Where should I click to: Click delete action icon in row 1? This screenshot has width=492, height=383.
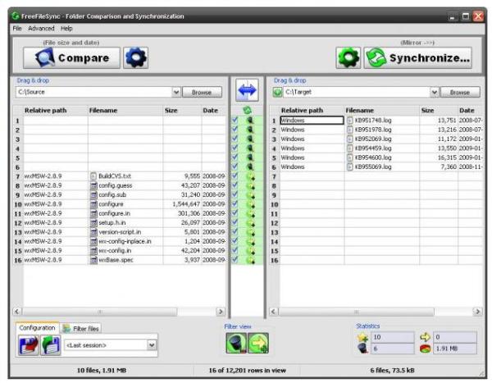coord(250,121)
